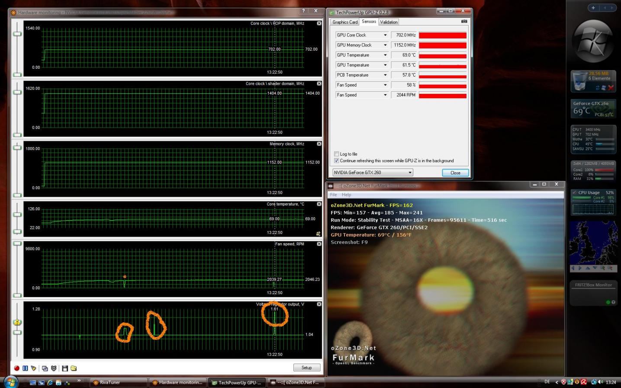The image size is (621, 388).
Task: Switch to Graphics Card tab in GPU-Z
Action: point(345,22)
